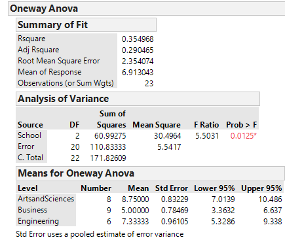Click the C. Total DF value 22

tap(75, 158)
